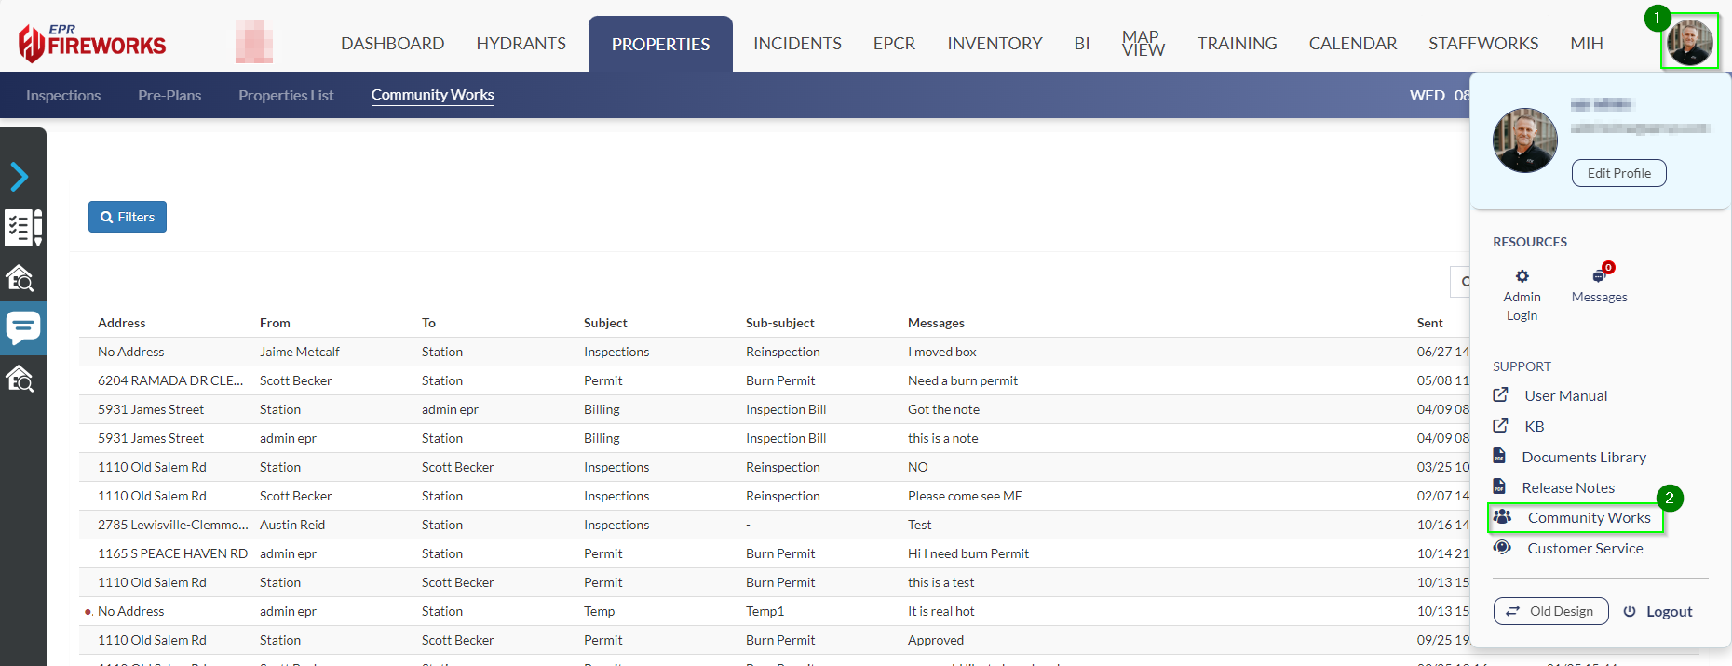Open Release Notes from the support list
Image resolution: width=1732 pixels, height=666 pixels.
pos(1568,487)
